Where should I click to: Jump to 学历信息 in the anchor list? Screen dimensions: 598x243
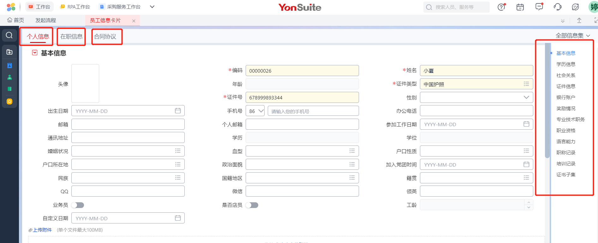pyautogui.click(x=566, y=64)
